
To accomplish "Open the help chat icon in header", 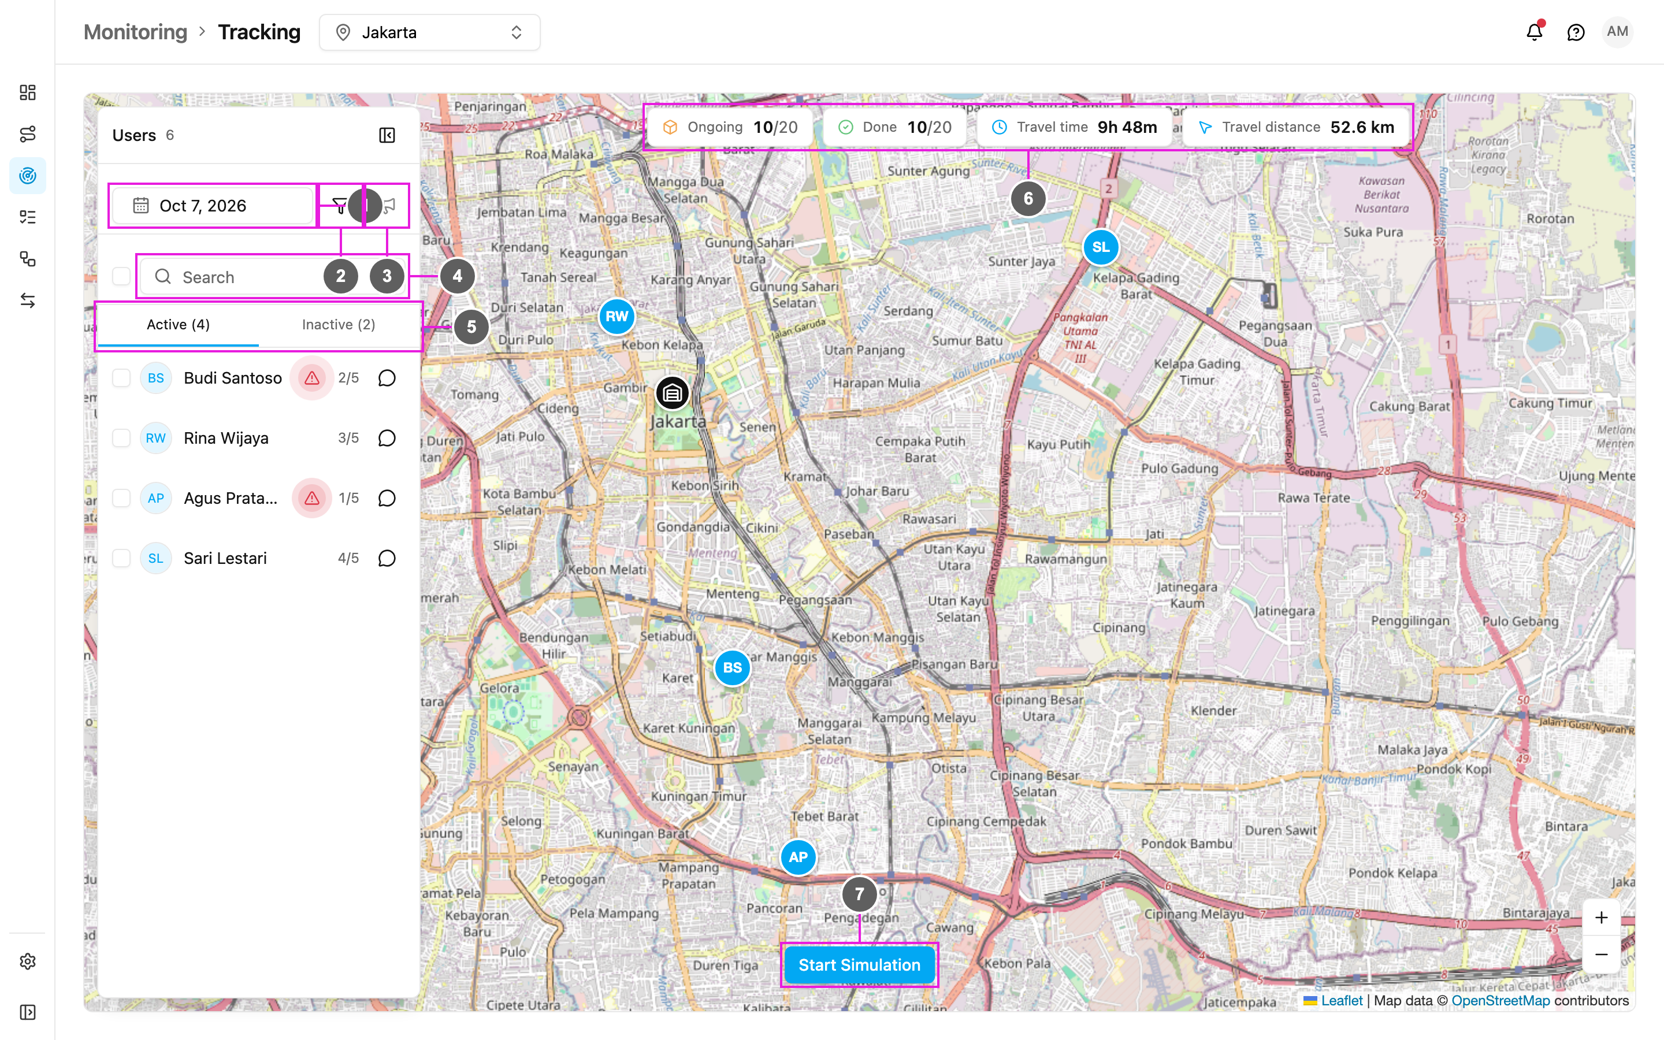I will (x=1575, y=32).
